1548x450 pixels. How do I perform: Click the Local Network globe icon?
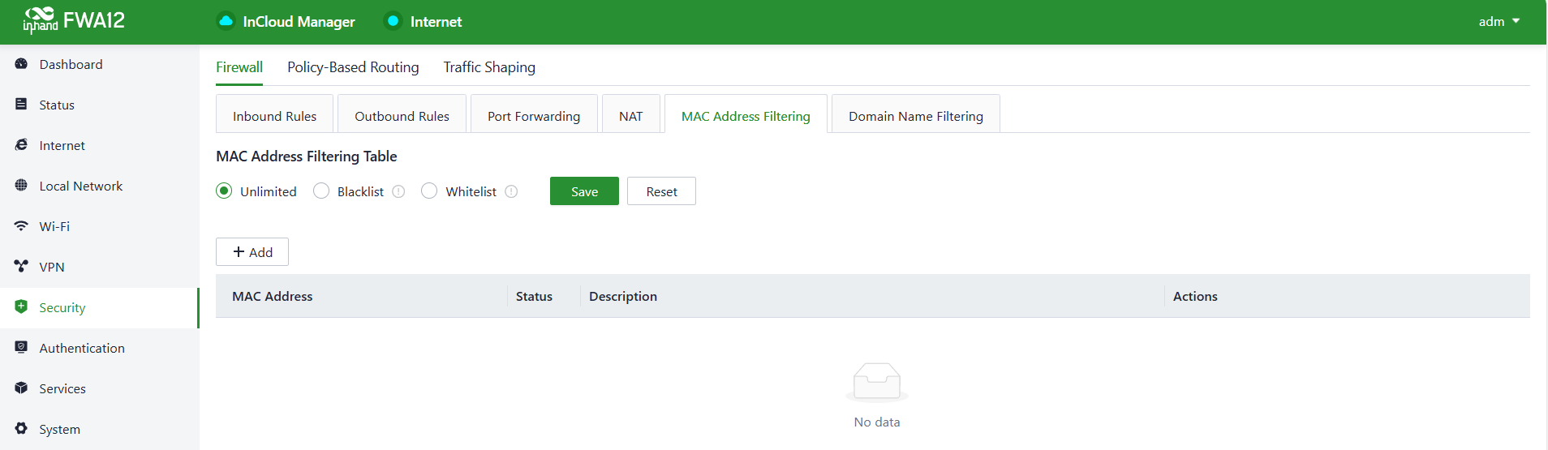coord(21,186)
